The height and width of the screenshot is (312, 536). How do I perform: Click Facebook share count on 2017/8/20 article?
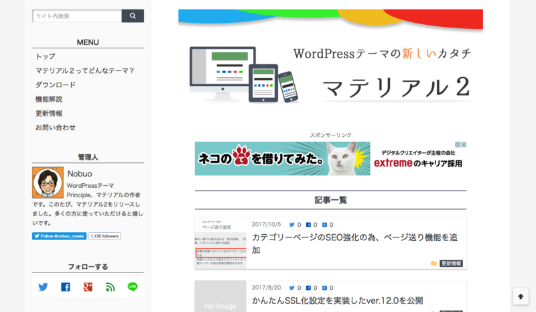click(x=312, y=288)
